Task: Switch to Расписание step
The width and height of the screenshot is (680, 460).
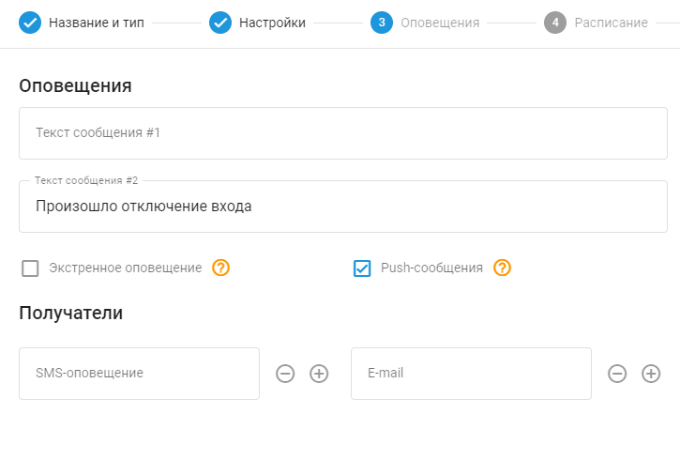Action: click(x=611, y=23)
